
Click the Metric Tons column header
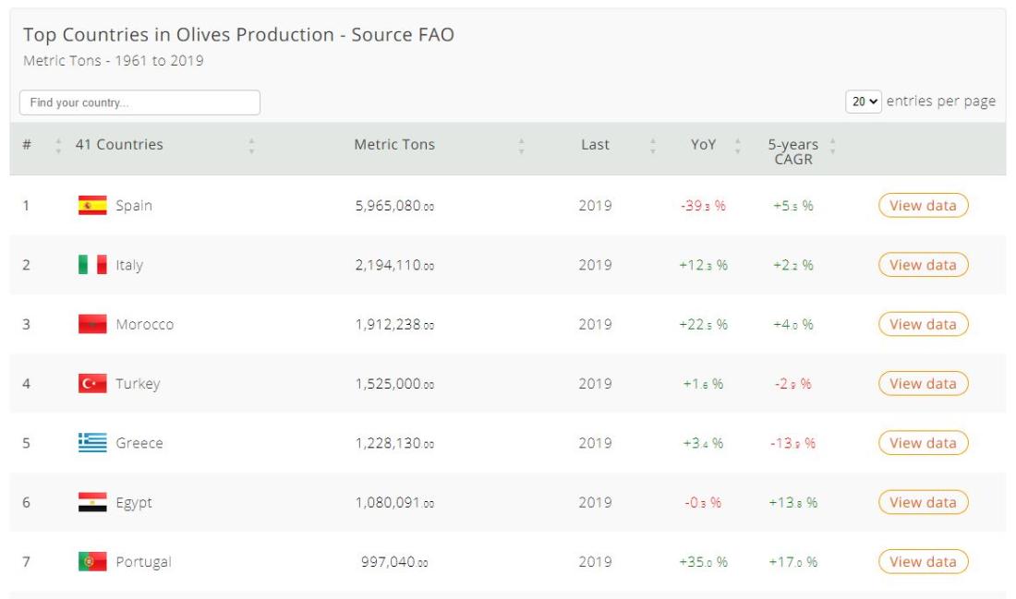tap(394, 144)
